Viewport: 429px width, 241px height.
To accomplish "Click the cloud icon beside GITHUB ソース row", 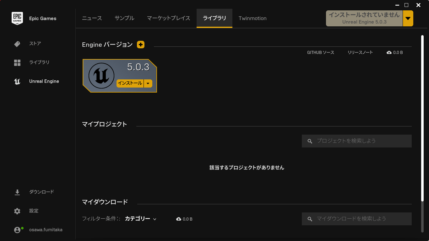I will coord(389,52).
